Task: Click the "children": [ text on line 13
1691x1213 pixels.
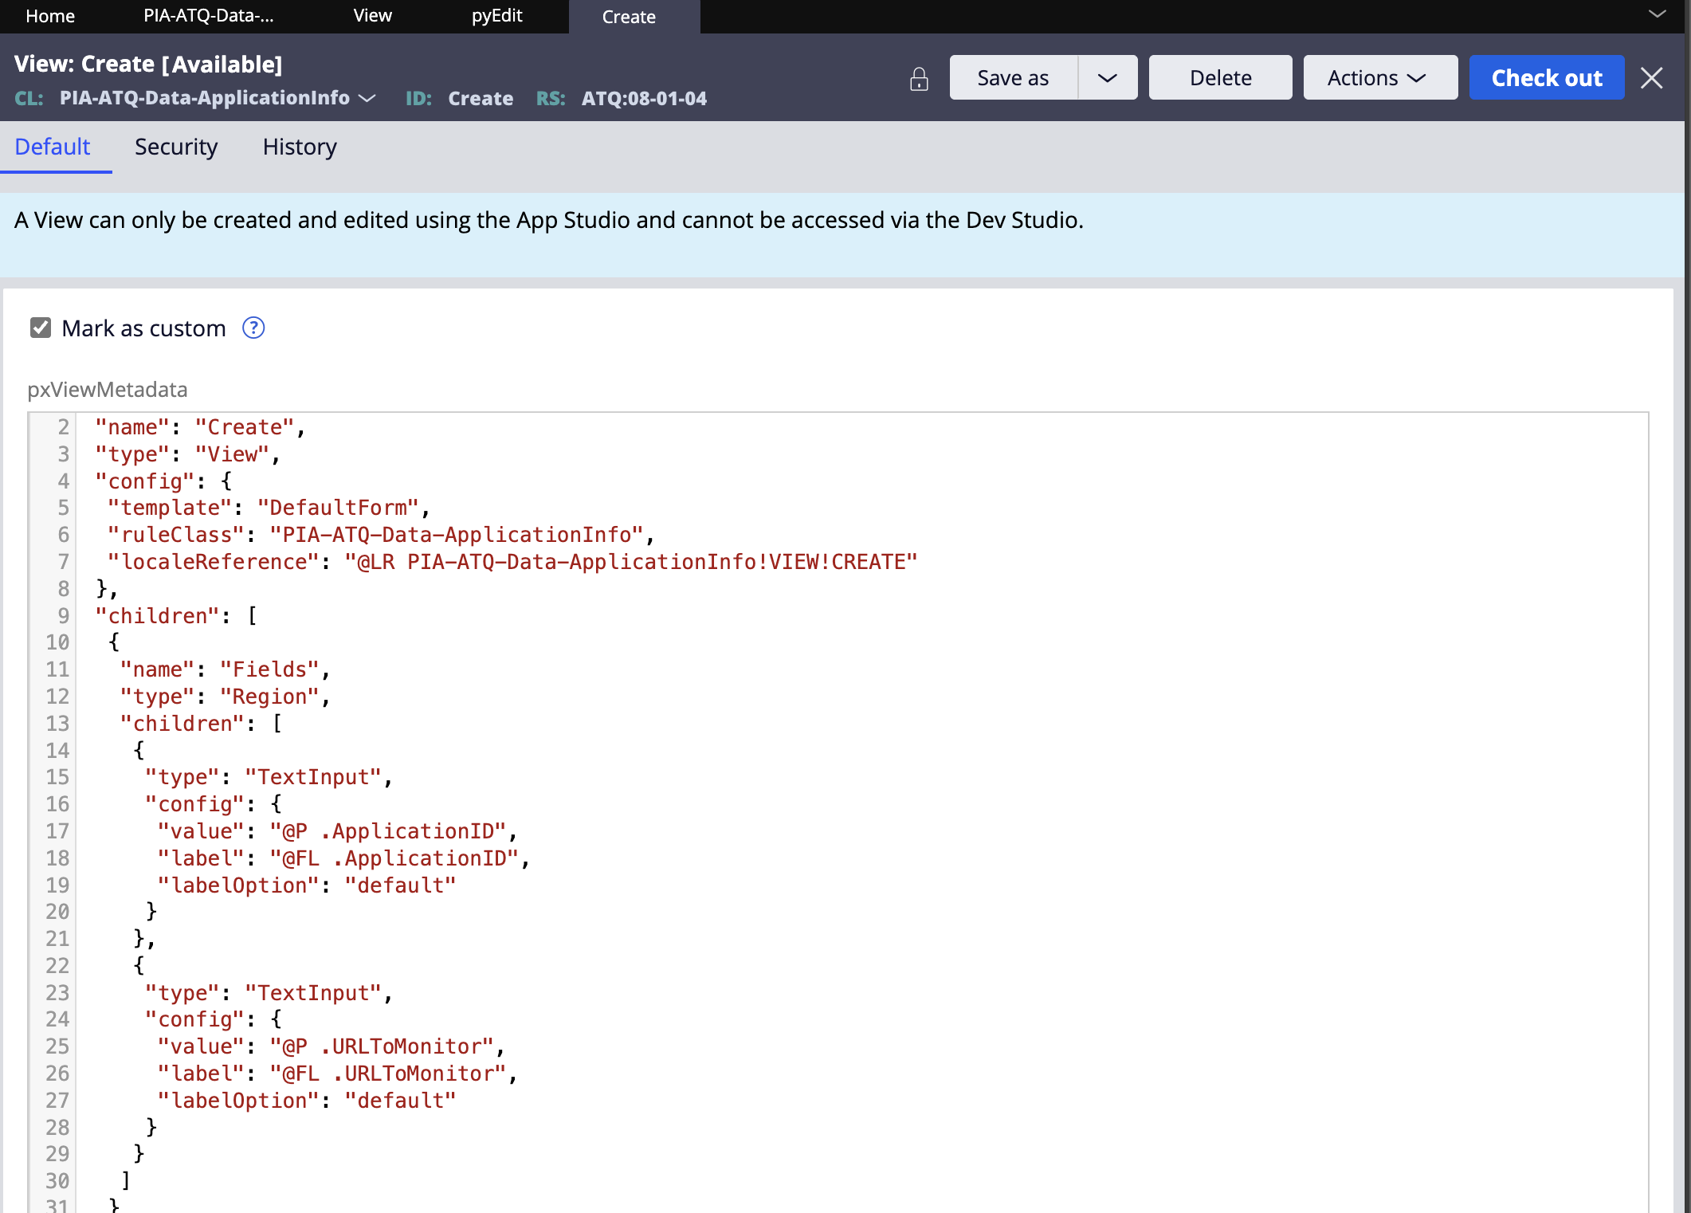Action: point(201,724)
